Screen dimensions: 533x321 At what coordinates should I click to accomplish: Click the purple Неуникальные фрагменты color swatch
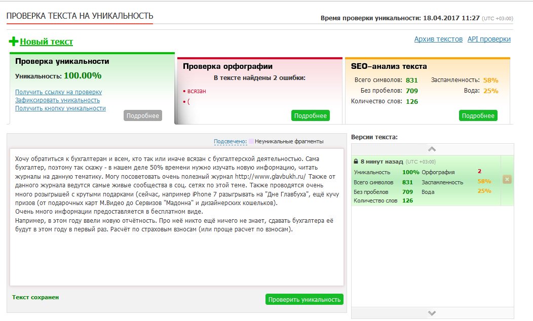[251, 142]
